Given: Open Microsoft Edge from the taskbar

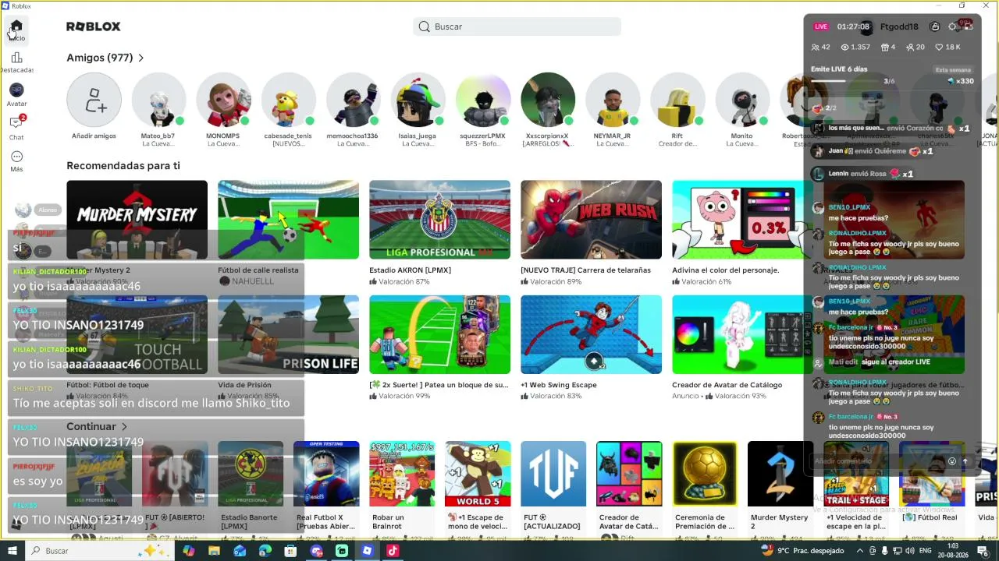Looking at the screenshot, I should click(265, 551).
